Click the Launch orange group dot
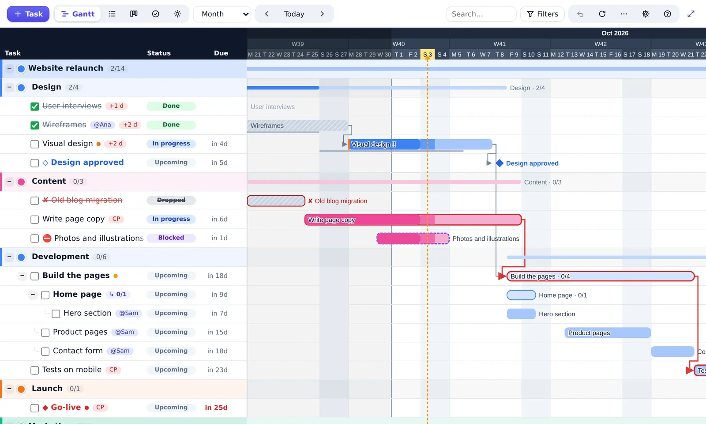Screen dimensions: 706x424 21,389
